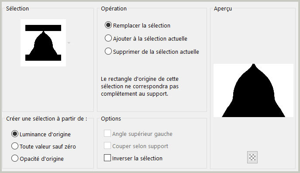This screenshot has width=300, height=173.
Task: Click the black bar atop selection thumbnail
Action: 43,28
